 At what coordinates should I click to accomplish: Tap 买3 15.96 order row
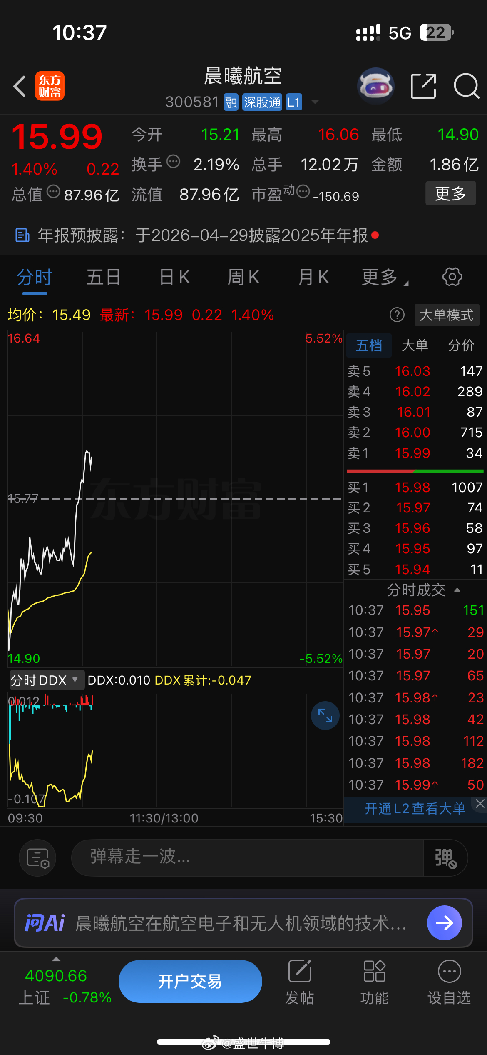(x=415, y=528)
